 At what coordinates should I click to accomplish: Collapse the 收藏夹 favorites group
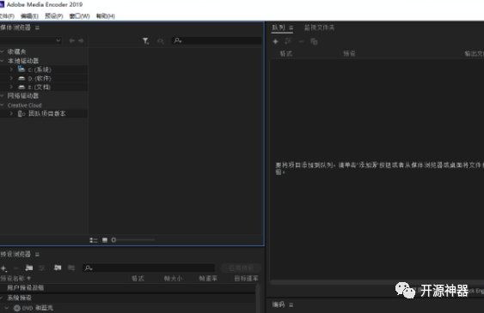point(2,51)
